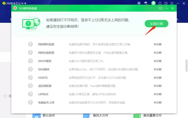The width and height of the screenshot is (188, 118).
Task: Open the lightning shield icon in 360安全卫士 title bar
Action: pos(139,3)
